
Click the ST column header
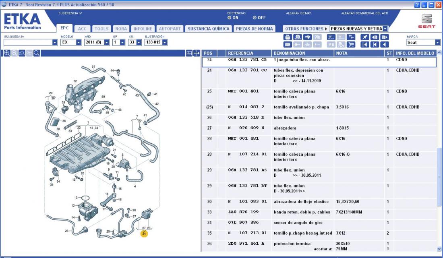point(389,53)
